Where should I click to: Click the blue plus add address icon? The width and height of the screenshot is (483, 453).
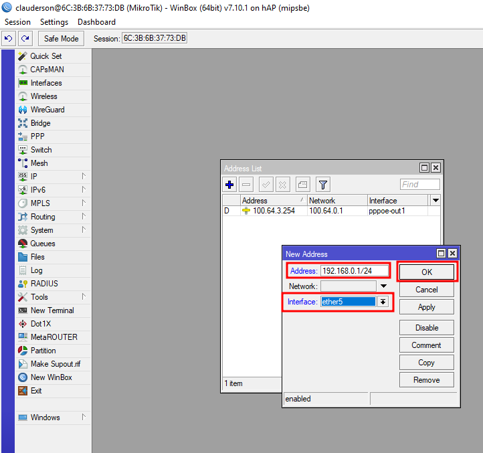229,185
